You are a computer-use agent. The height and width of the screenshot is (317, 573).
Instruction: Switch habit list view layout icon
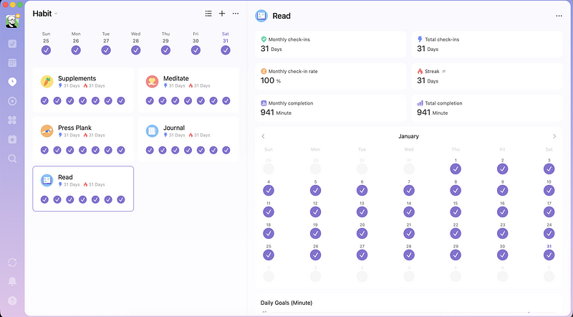208,14
